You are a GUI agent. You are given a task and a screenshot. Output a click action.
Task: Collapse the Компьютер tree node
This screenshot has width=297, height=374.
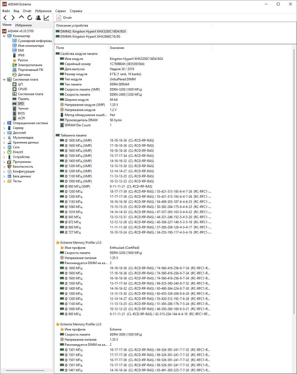(x=4, y=36)
